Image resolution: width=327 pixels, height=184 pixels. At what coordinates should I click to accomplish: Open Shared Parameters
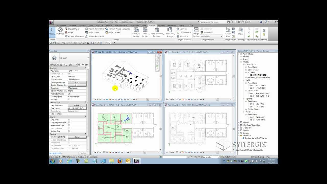click(95, 36)
